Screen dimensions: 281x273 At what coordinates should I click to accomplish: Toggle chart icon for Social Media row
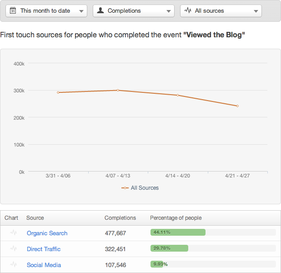tap(14, 265)
